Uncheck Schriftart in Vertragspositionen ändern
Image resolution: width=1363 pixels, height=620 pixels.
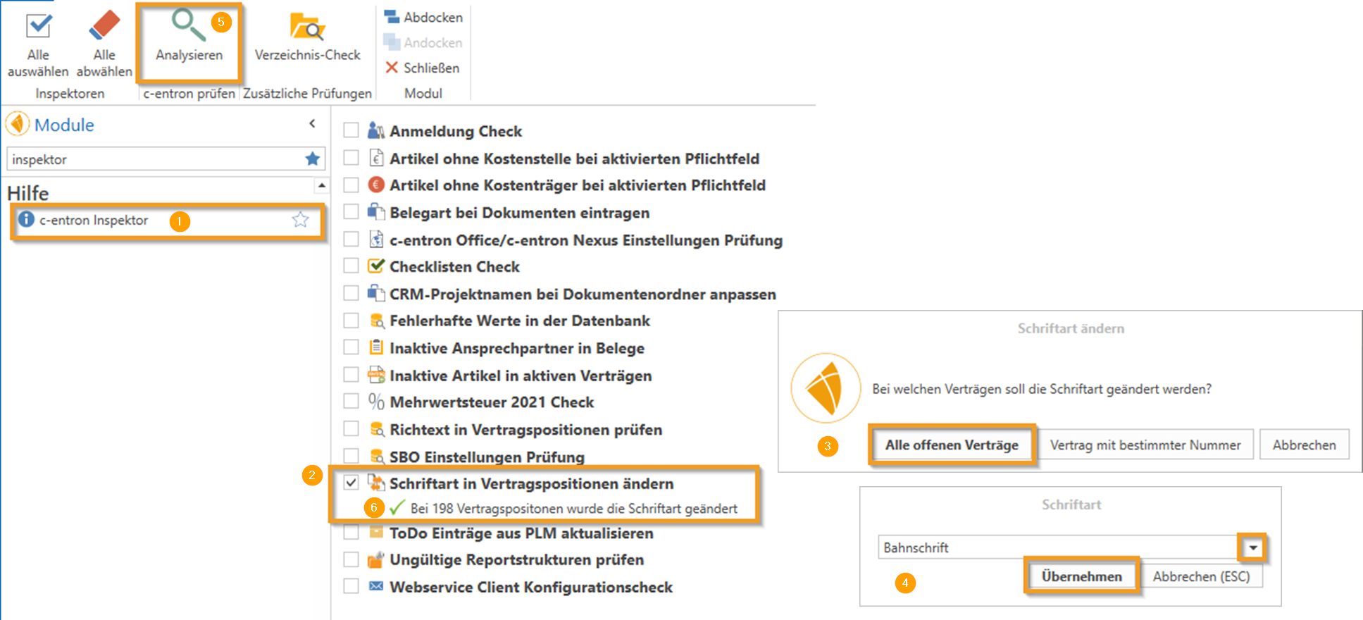pyautogui.click(x=351, y=483)
